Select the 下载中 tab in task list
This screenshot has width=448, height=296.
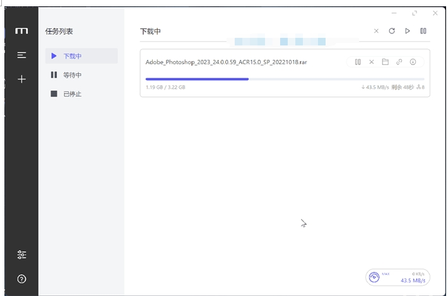click(x=81, y=56)
